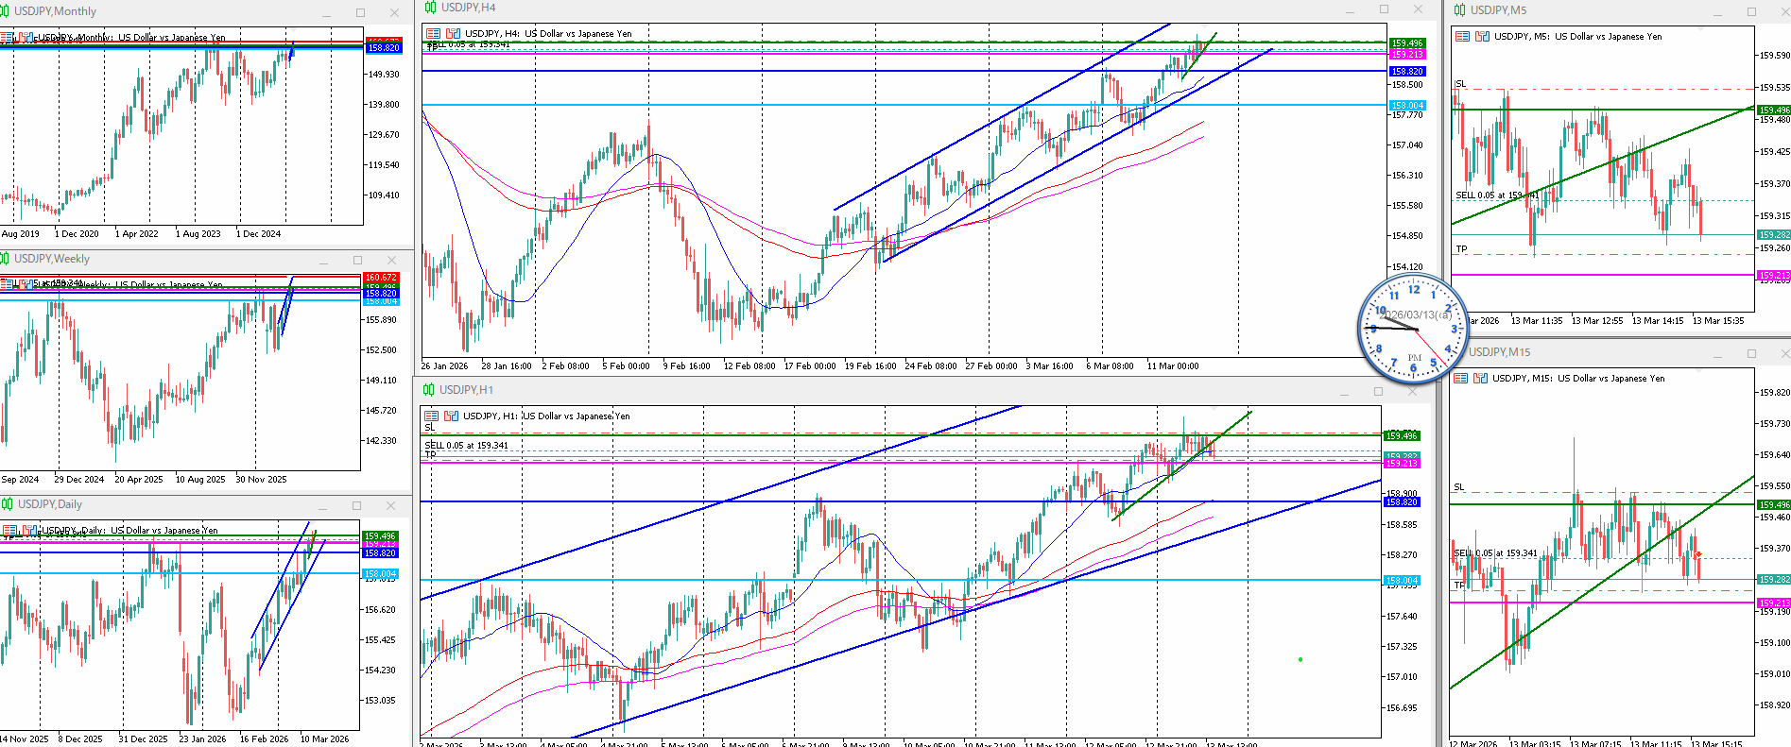The height and width of the screenshot is (747, 1791).
Task: Select the USDJPY,Weekly chart title bar
Action: coord(142,259)
